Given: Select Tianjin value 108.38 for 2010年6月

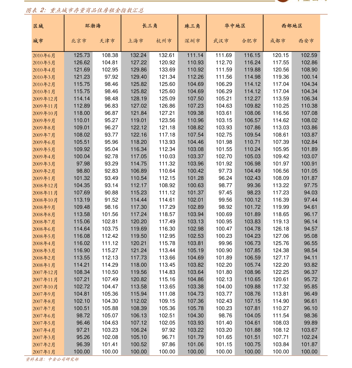Looking at the screenshot, I should (x=110, y=55).
